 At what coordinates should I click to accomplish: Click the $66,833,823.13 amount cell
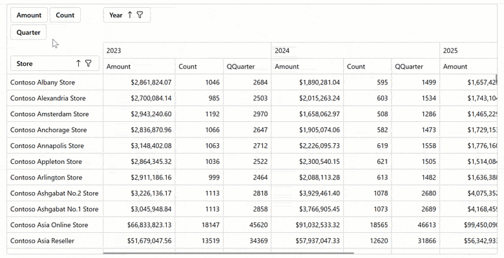[x=139, y=225]
